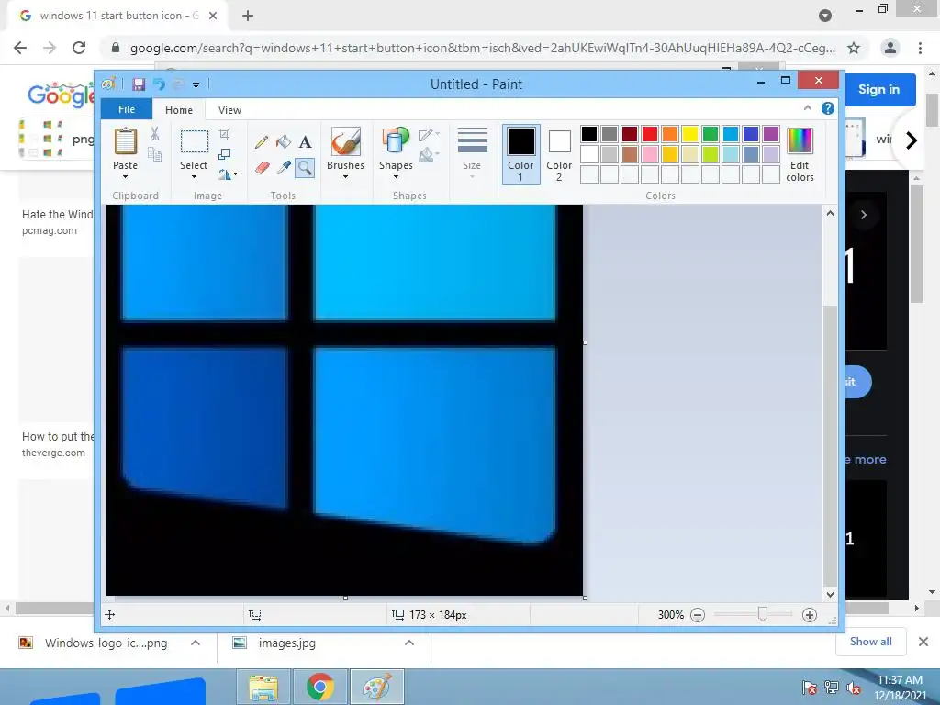Click the Redo arrow in quick access toolbar
The width and height of the screenshot is (940, 705).
(178, 84)
